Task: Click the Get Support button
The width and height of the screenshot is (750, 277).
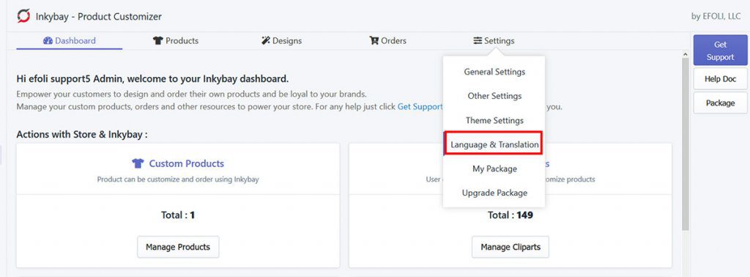Action: click(x=720, y=51)
